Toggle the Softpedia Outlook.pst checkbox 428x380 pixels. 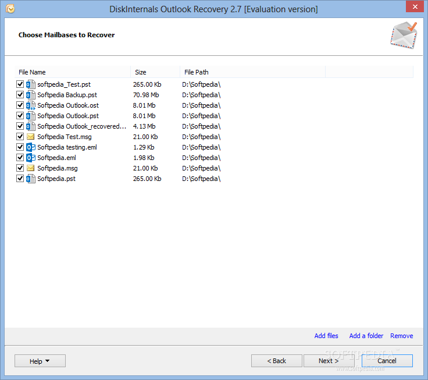(20, 116)
